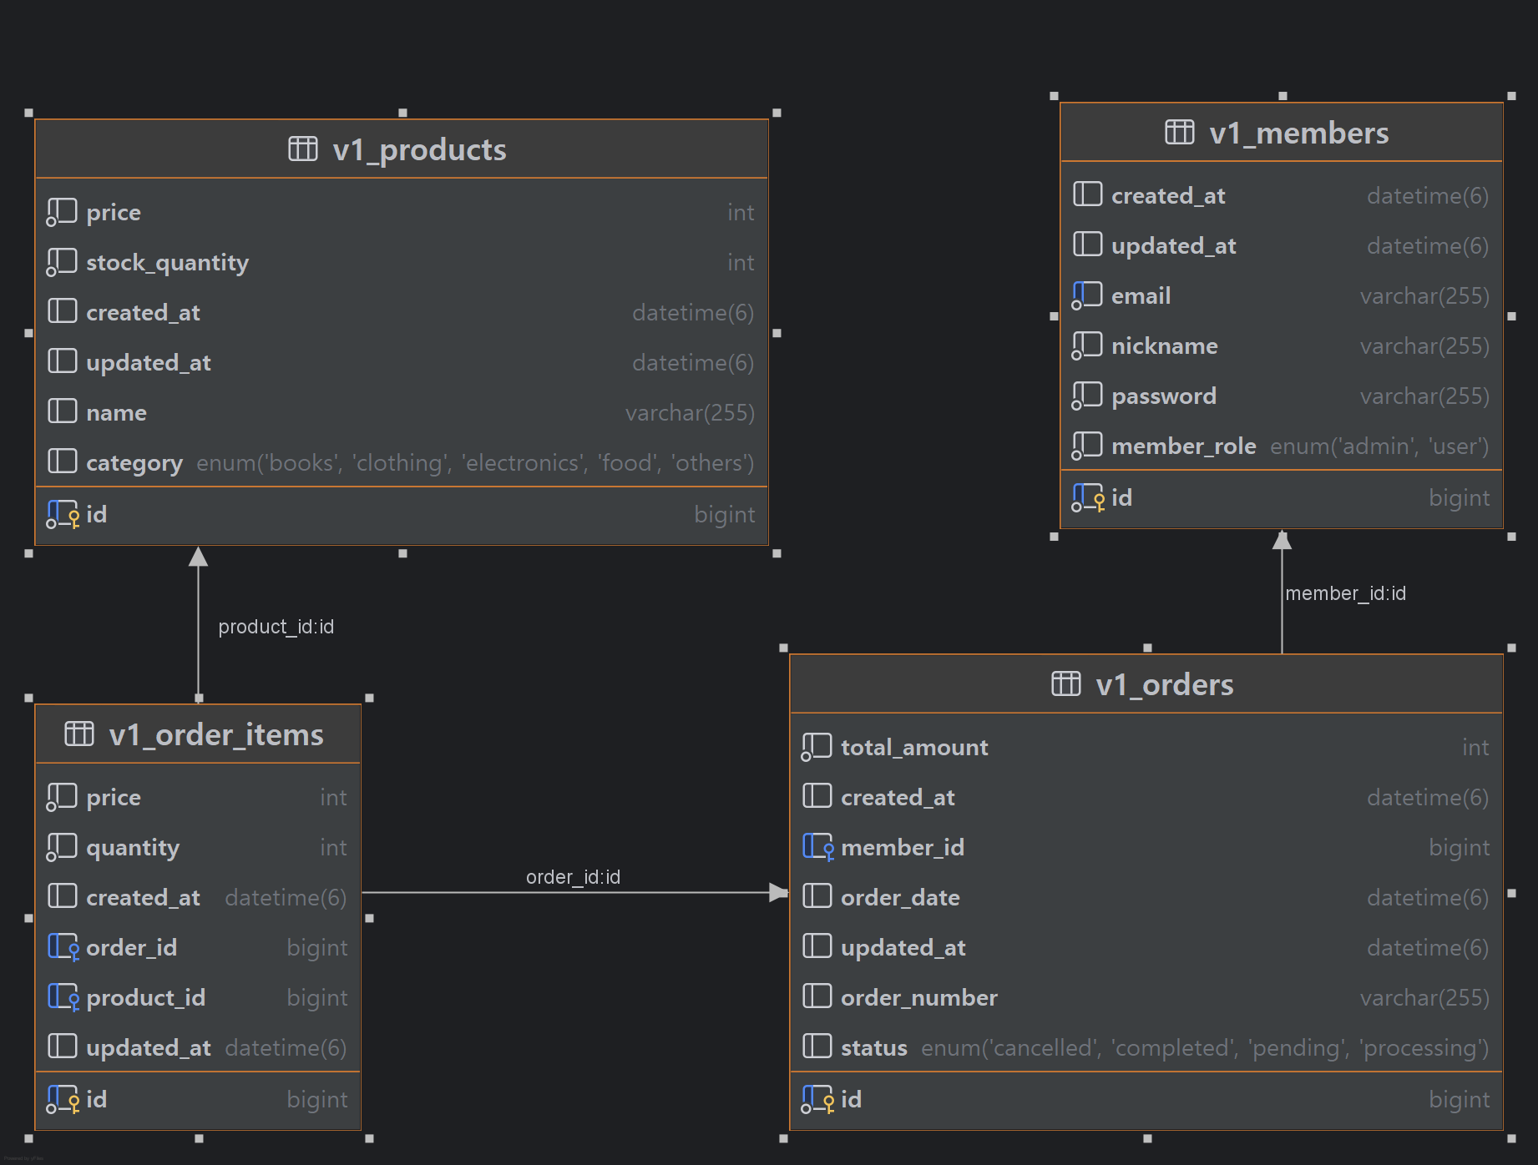Click the table icon beside v1_members title
This screenshot has height=1165, width=1538.
coord(1180,133)
